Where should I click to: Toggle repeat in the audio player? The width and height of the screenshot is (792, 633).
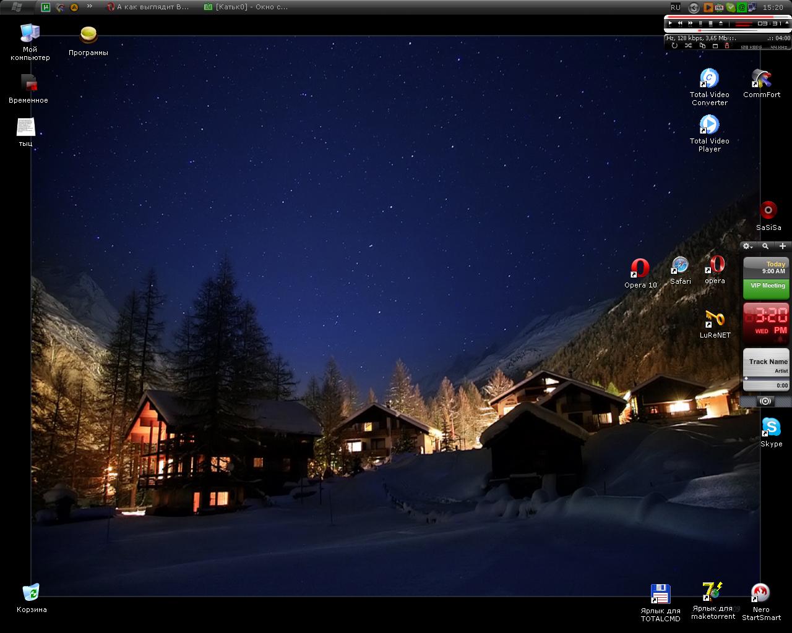[x=674, y=46]
